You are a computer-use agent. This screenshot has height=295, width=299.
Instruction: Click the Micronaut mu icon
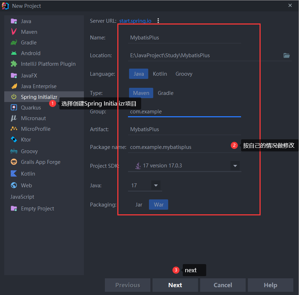tap(14, 118)
